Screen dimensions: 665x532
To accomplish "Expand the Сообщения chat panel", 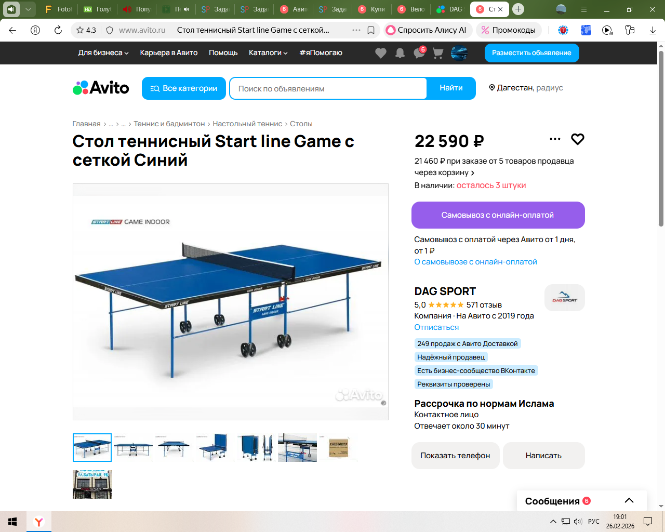I will [x=582, y=501].
